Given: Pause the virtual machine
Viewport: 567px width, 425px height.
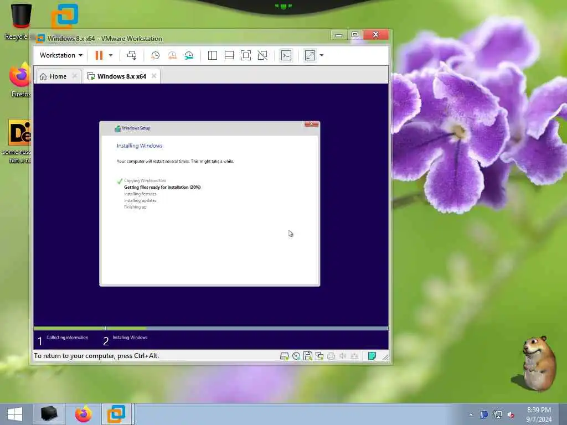Looking at the screenshot, I should pos(99,55).
